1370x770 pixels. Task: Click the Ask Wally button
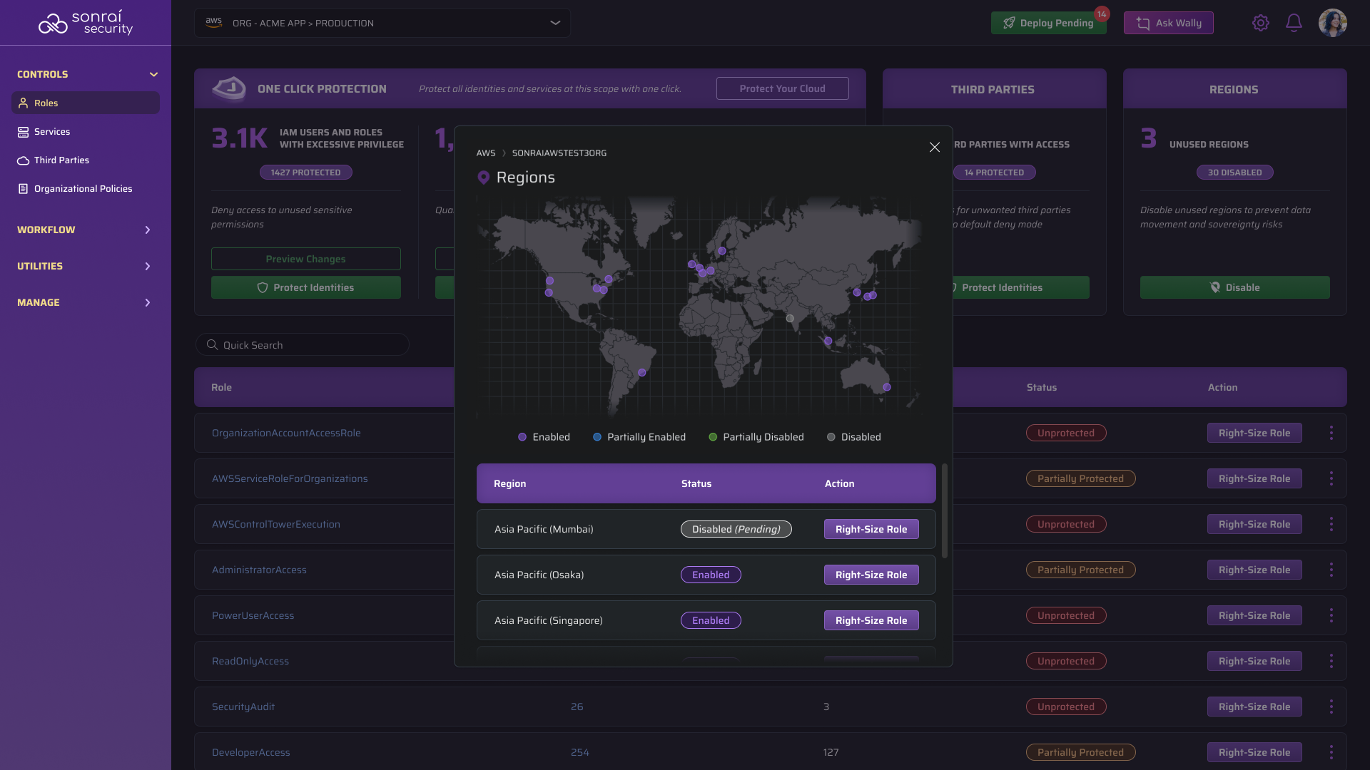pyautogui.click(x=1169, y=23)
